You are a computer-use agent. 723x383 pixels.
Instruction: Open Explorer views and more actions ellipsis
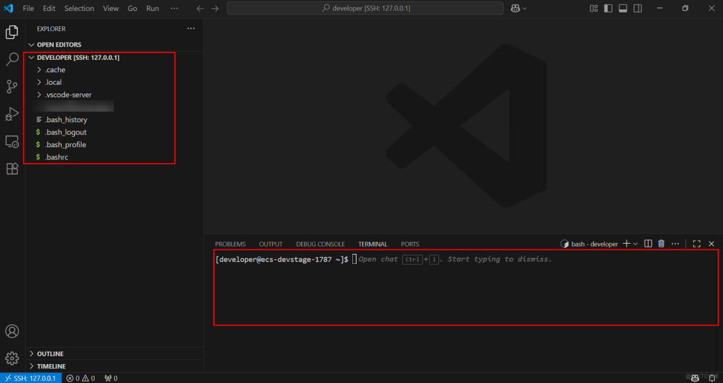click(x=191, y=29)
